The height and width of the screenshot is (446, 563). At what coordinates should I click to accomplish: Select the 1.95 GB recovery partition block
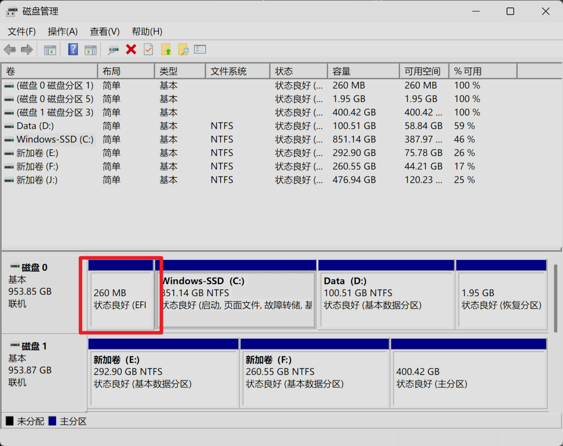pyautogui.click(x=502, y=295)
